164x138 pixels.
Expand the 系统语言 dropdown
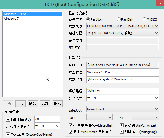pyautogui.click(x=123, y=98)
